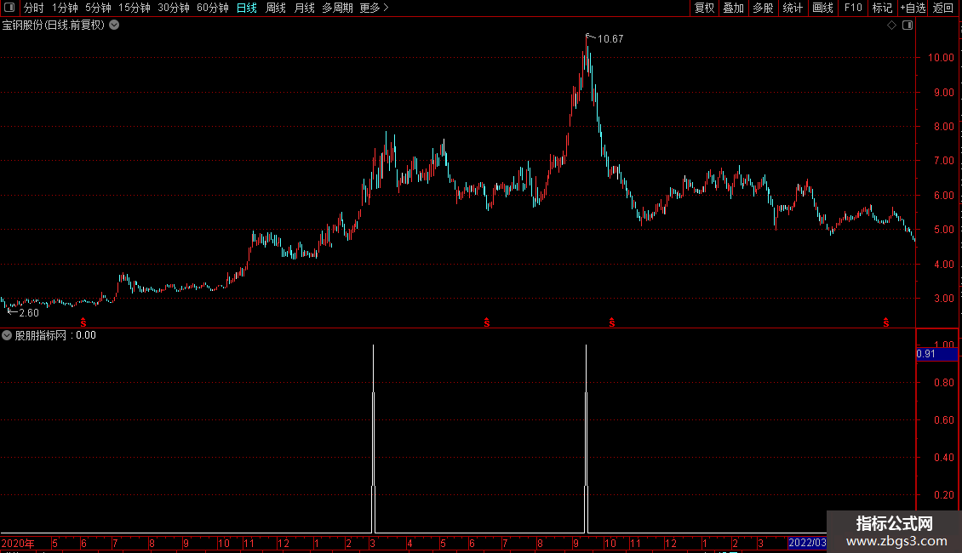962x553 pixels.
Task: Click the S marker near May 2020
Action: tap(83, 322)
